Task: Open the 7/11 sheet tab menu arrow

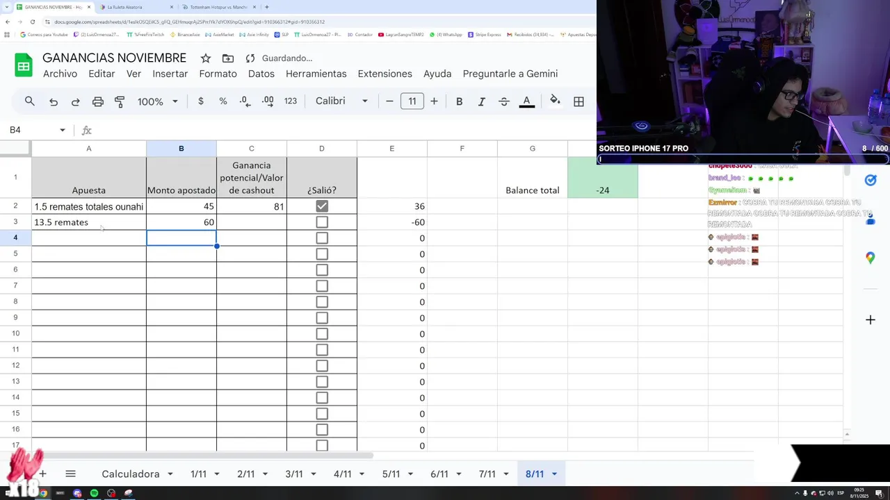Action: pyautogui.click(x=505, y=474)
